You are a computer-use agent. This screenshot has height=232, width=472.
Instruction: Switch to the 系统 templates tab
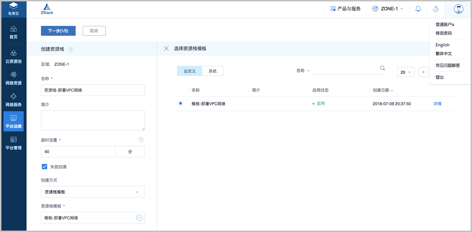pyautogui.click(x=212, y=71)
